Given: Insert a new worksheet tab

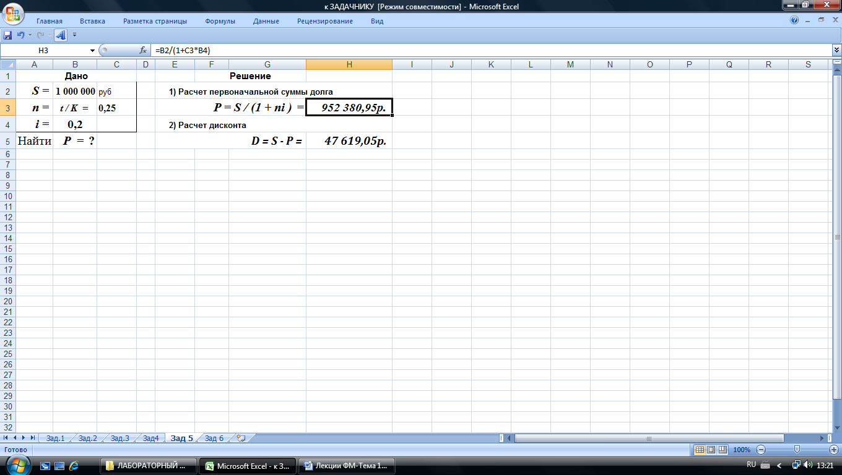Looking at the screenshot, I should [241, 438].
